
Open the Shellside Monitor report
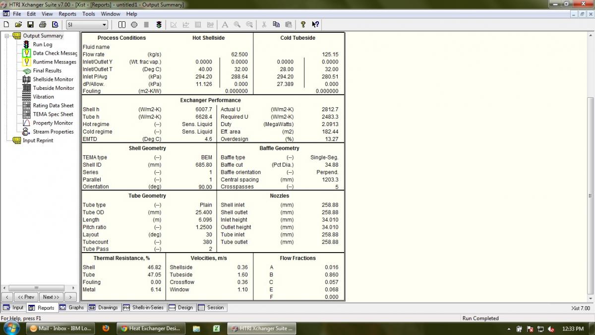coord(53,79)
